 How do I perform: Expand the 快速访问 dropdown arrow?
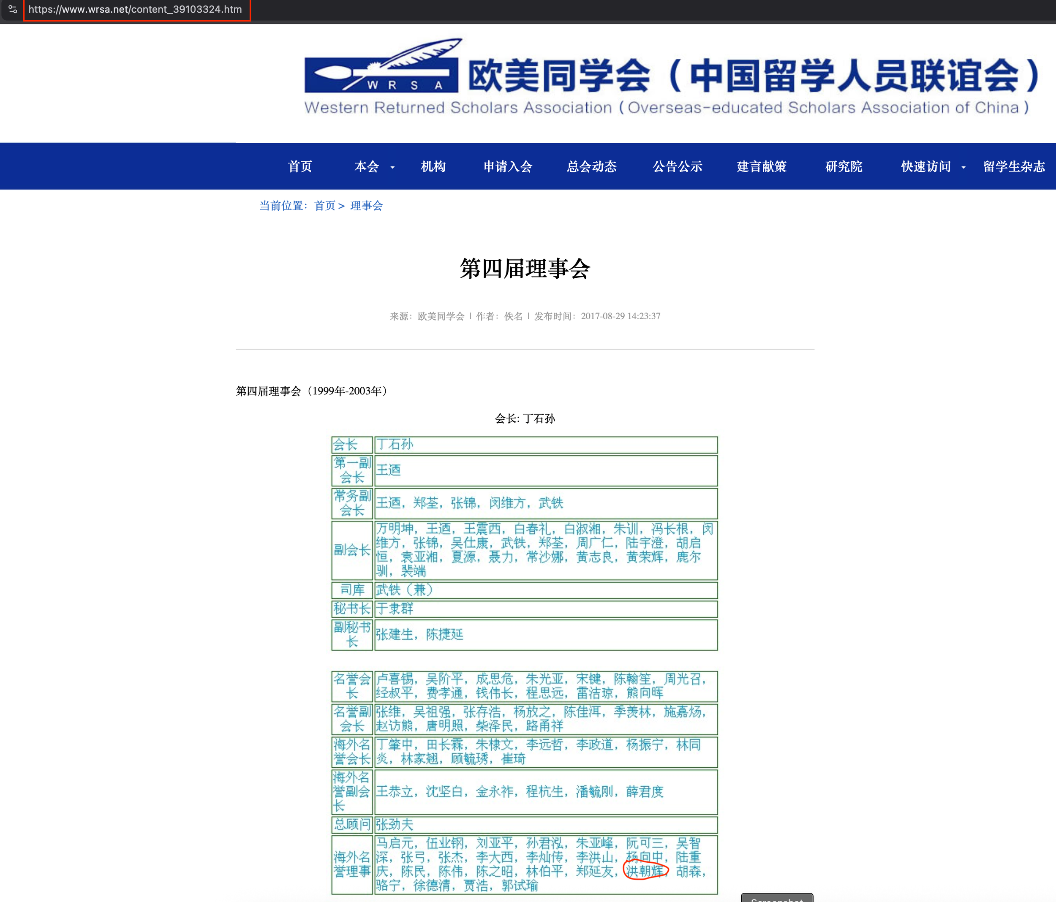click(963, 167)
